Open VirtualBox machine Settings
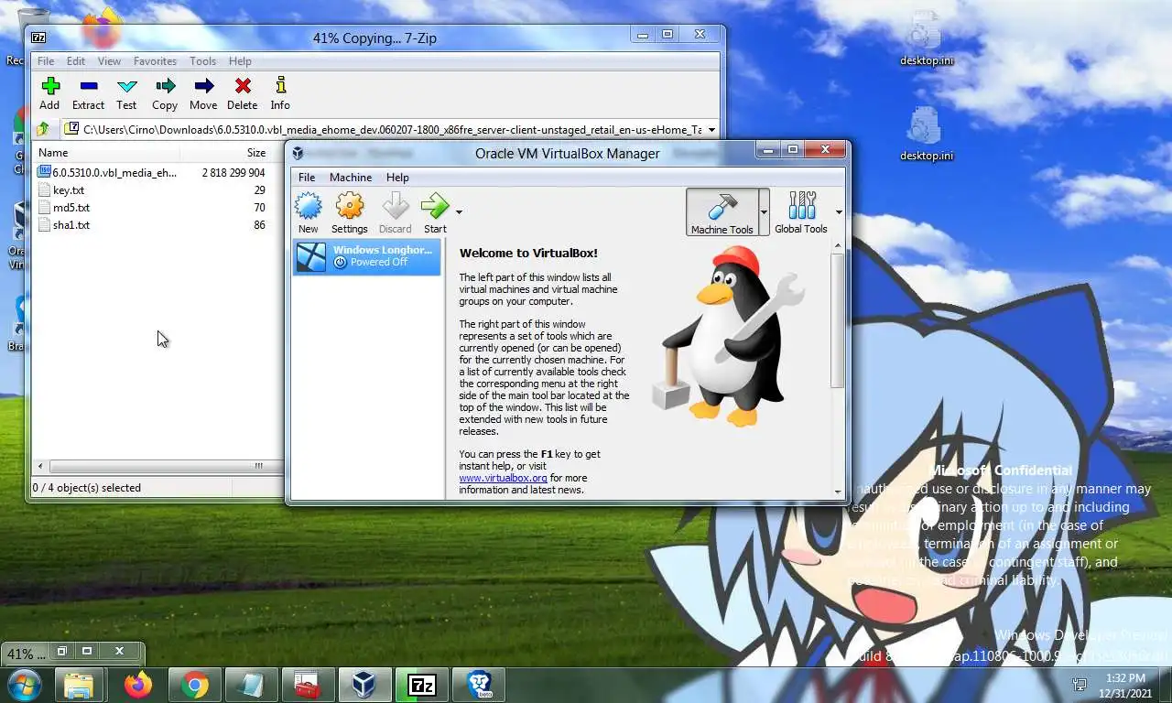Screen dimensions: 1172x703 tap(349, 212)
